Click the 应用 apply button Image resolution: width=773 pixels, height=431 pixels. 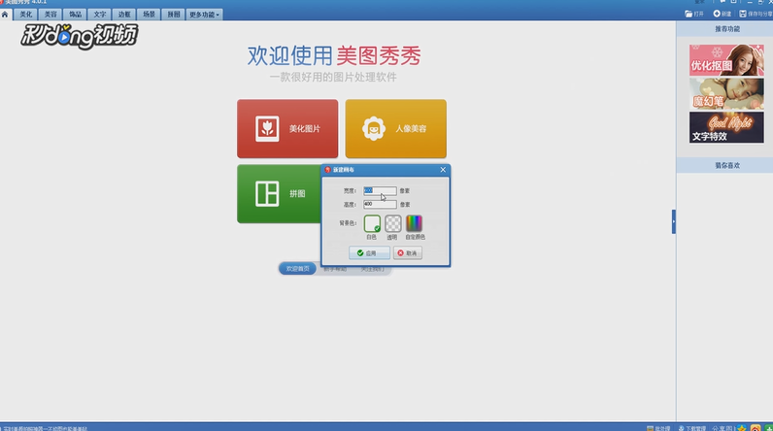tap(369, 253)
